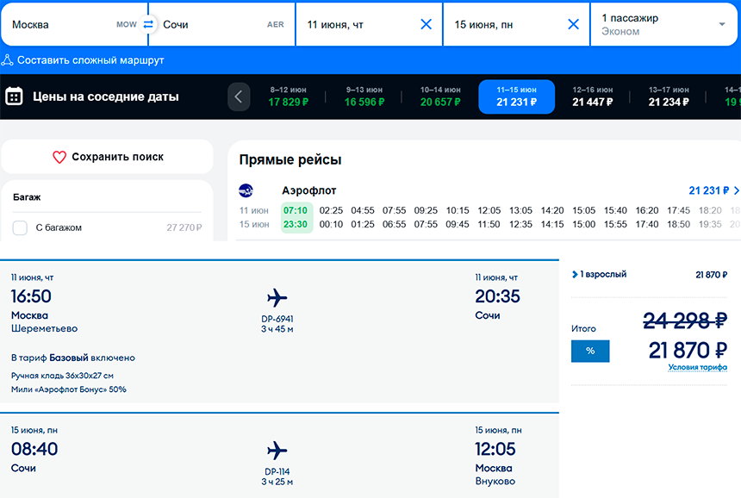The width and height of the screenshot is (741, 498).
Task: Click the Москва origin input field
Action: pyautogui.click(x=60, y=24)
